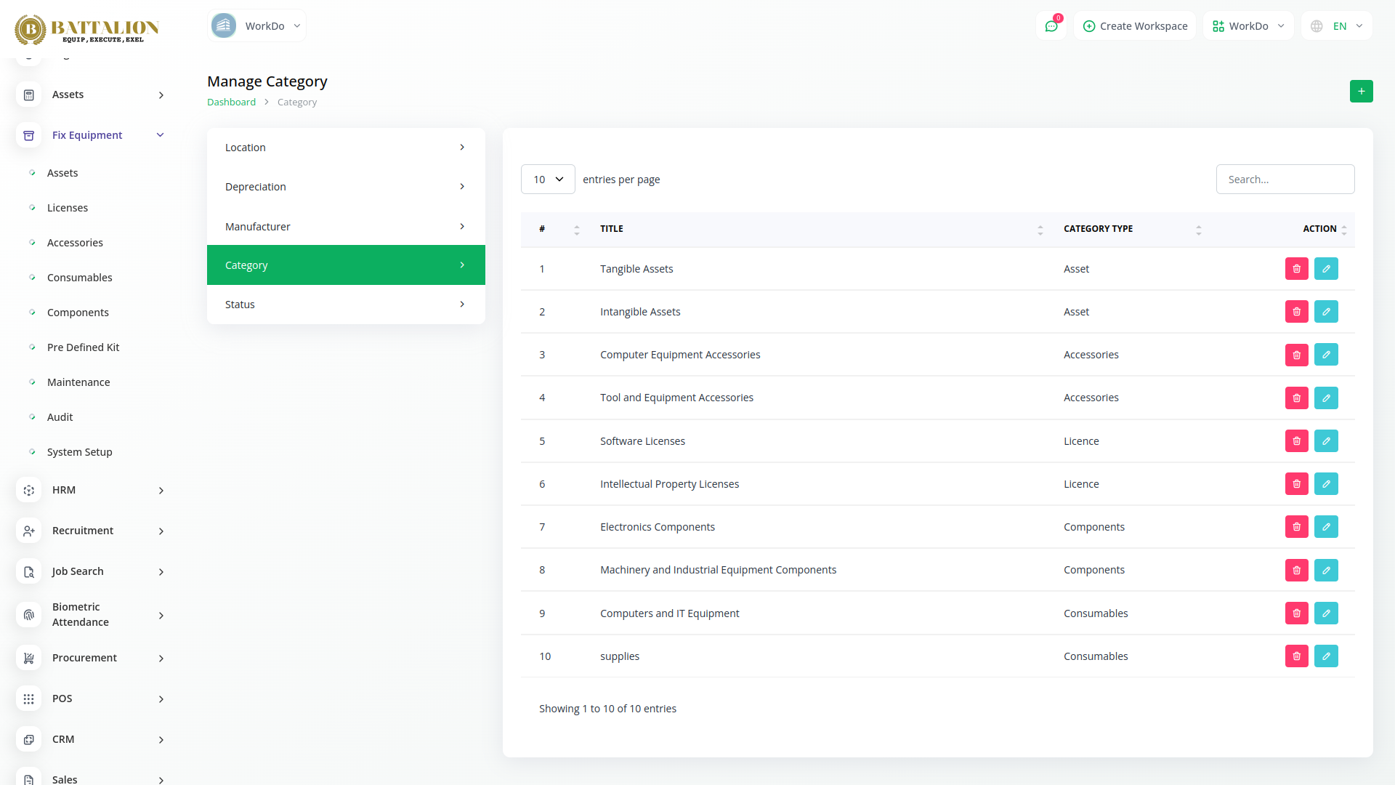Viewport: 1395px width, 785px height.
Task: Delete the Tangible Assets category
Action: (1296, 269)
